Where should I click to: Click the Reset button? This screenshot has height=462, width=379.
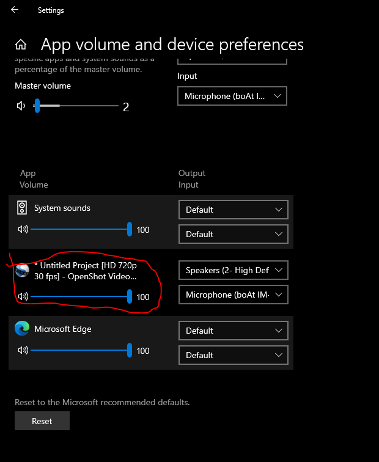[42, 421]
